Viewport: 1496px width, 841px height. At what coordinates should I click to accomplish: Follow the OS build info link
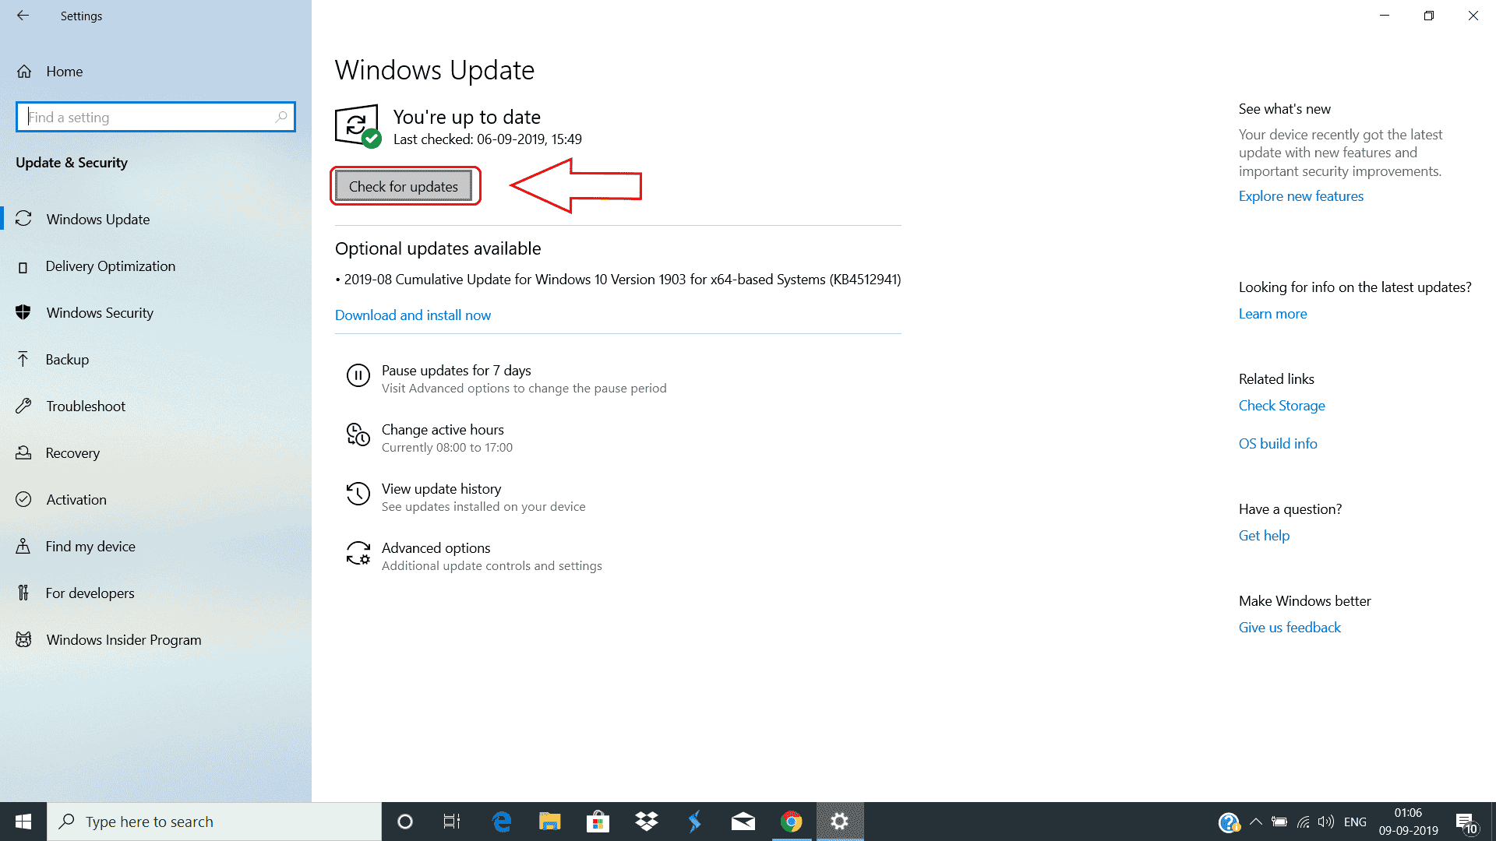(x=1277, y=444)
